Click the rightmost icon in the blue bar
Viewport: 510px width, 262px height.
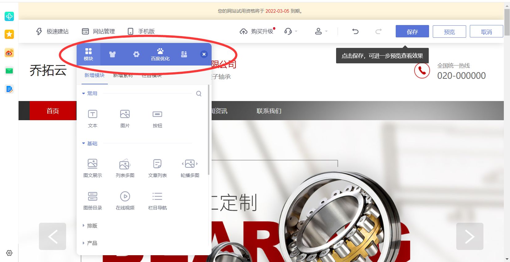pyautogui.click(x=184, y=54)
